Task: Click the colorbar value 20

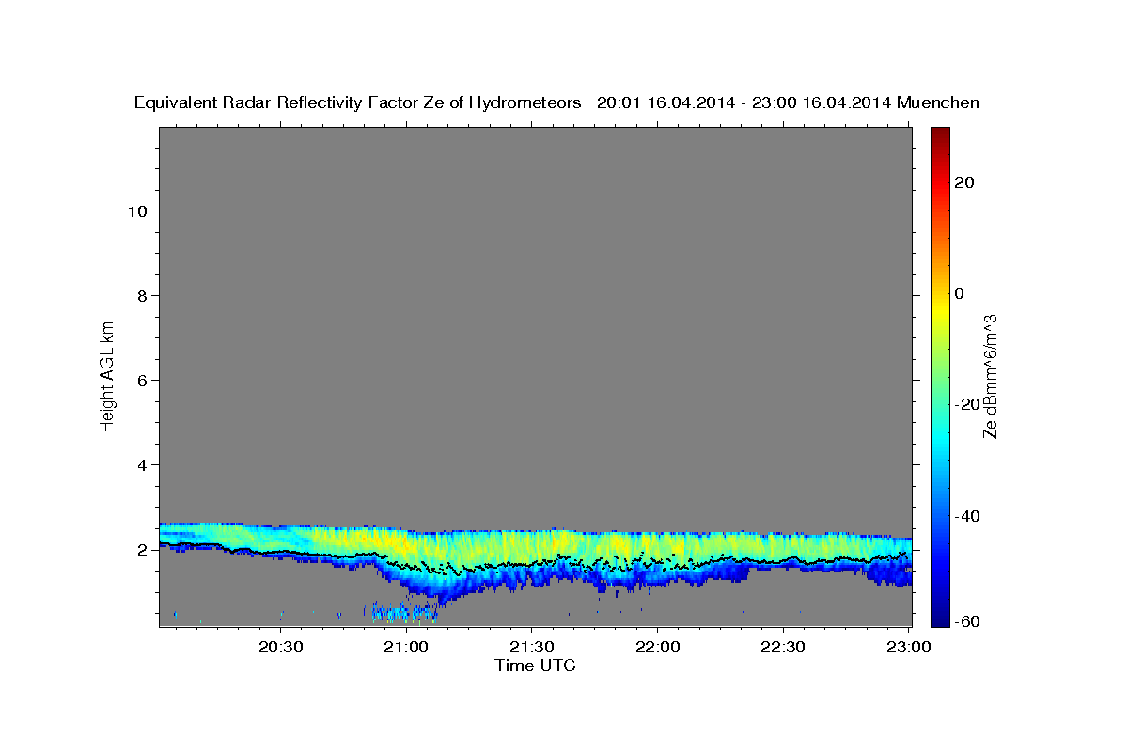Action: (x=963, y=182)
